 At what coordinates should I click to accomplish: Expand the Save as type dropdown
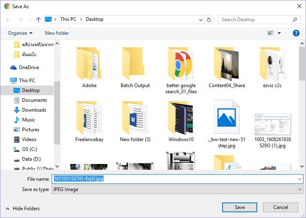pyautogui.click(x=300, y=189)
